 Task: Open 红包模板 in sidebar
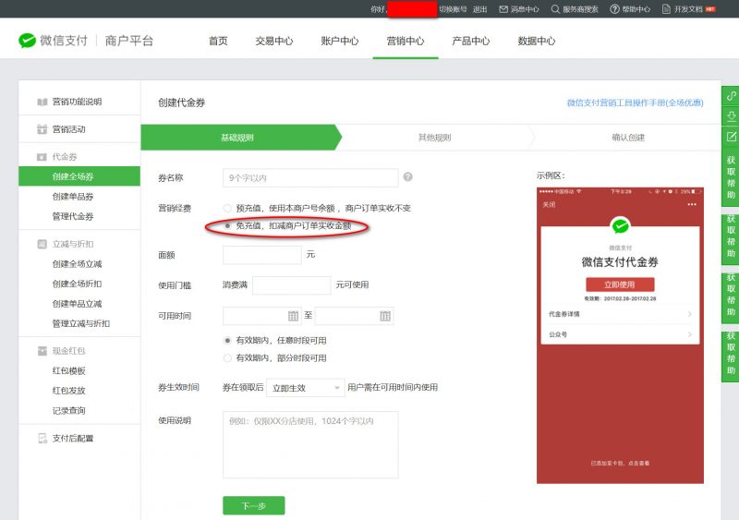(x=68, y=371)
